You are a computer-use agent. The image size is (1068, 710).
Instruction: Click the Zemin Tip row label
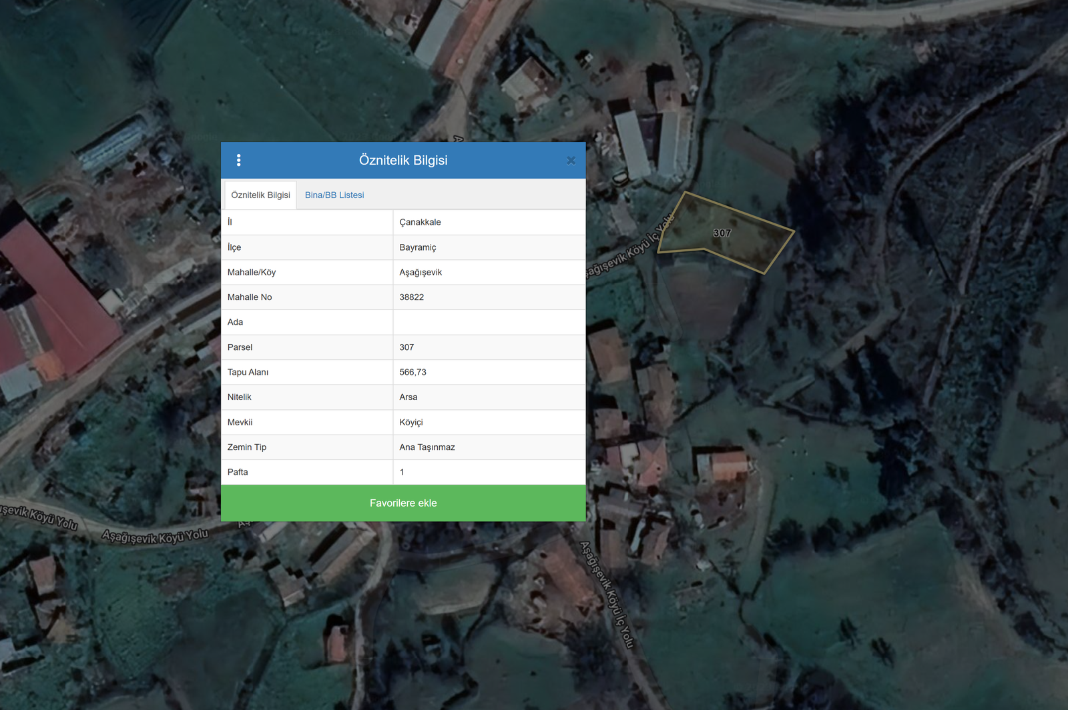point(246,447)
